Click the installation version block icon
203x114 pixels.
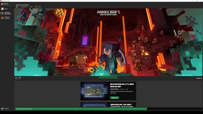click(x=16, y=78)
